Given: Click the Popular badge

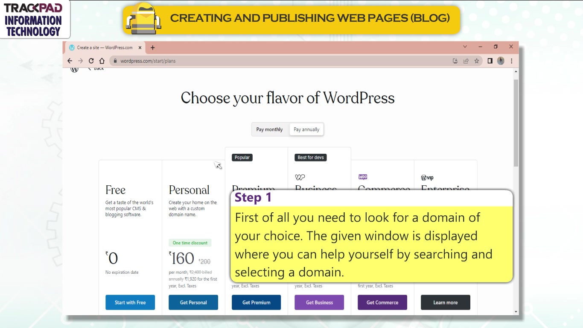Looking at the screenshot, I should click(242, 158).
